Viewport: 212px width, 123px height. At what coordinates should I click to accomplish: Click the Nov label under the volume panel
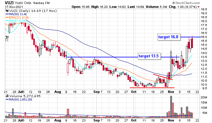(x=171, y=121)
